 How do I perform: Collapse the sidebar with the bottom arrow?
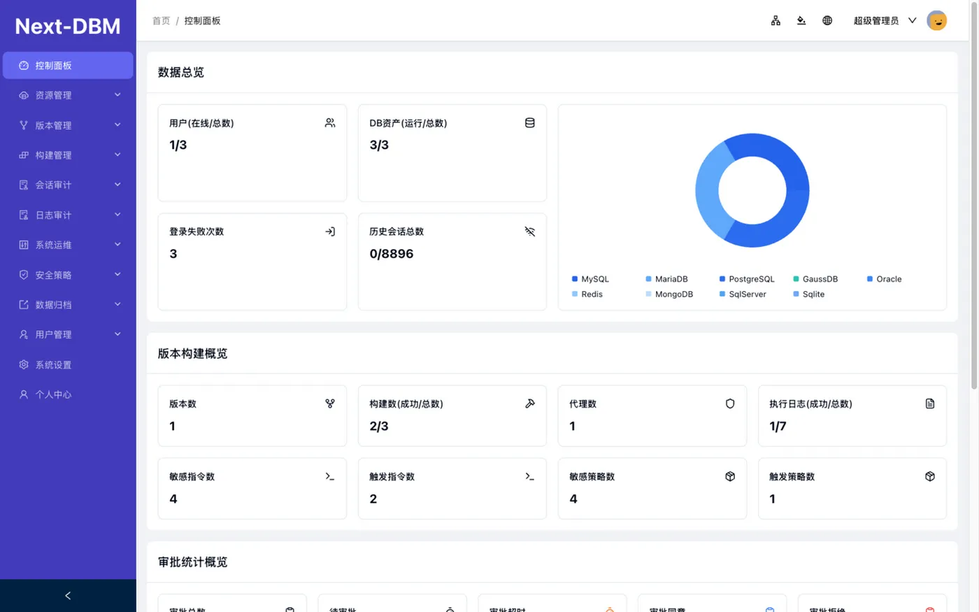point(68,596)
